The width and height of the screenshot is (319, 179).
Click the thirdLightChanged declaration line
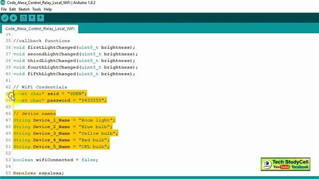pyautogui.click(x=74, y=61)
